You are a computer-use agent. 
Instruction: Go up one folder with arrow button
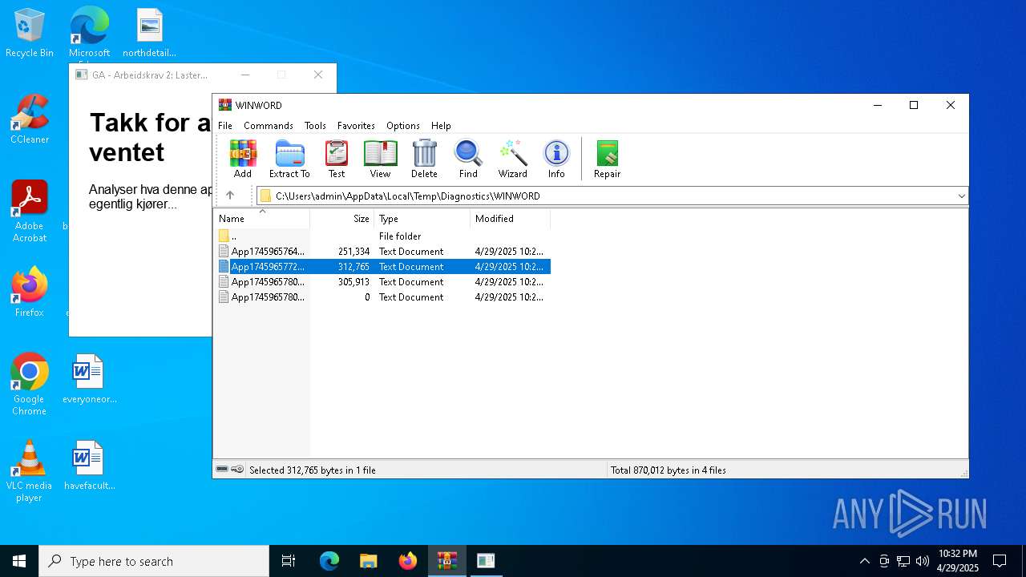click(x=230, y=196)
